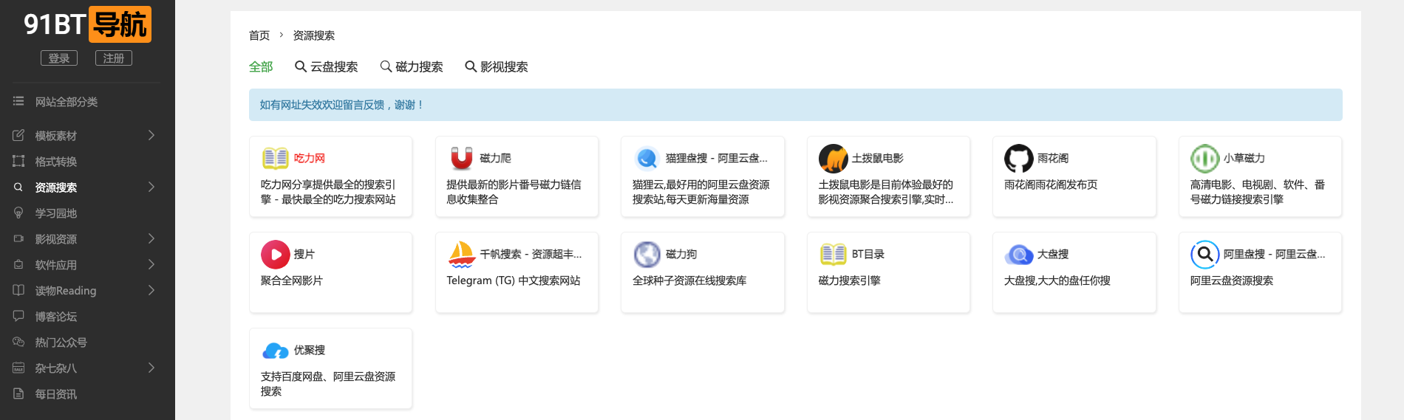Click the 学习园地 lightbulb icon

[x=18, y=213]
